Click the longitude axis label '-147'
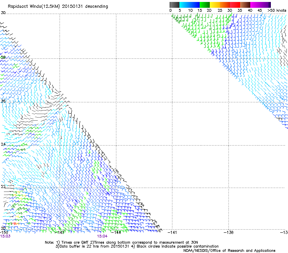Viewport: 288px width, 253px height. pyautogui.click(x=60, y=232)
